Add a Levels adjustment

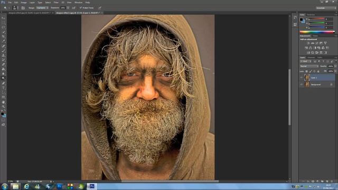pyautogui.click(x=313, y=43)
